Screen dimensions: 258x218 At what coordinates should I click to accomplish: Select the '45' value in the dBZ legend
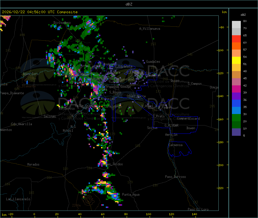coord(245,78)
